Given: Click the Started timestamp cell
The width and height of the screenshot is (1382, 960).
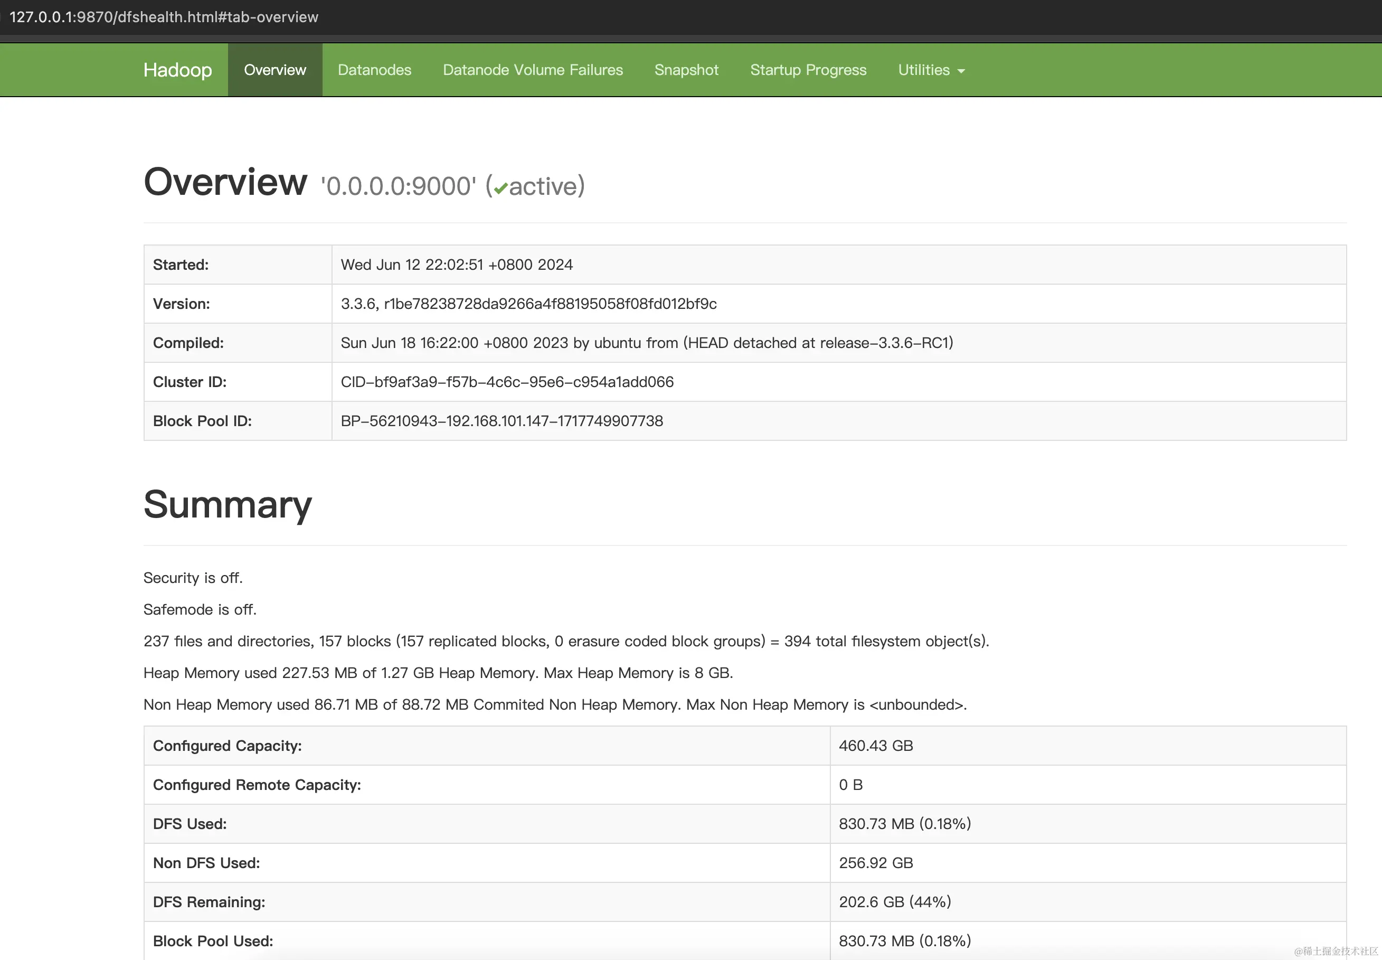Looking at the screenshot, I should click(456, 265).
